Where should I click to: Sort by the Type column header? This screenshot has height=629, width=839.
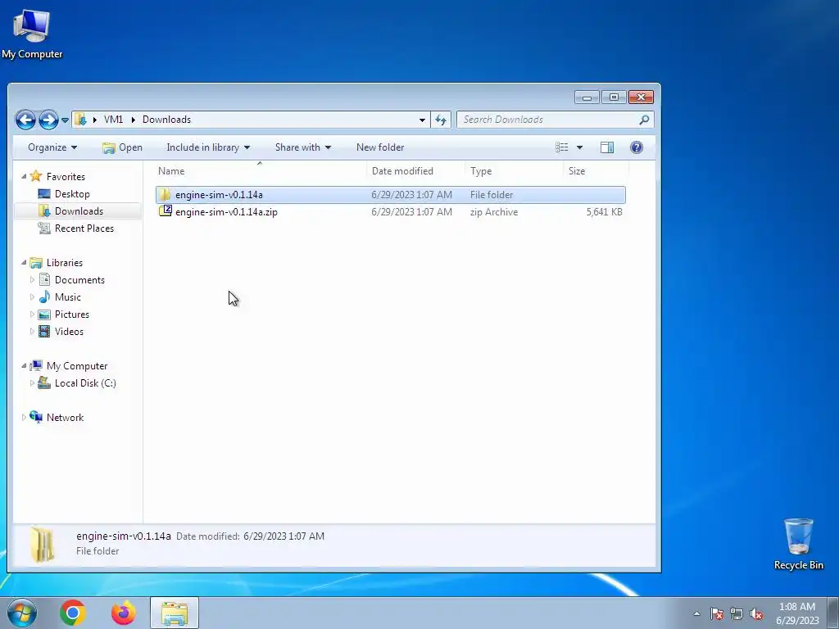tap(515, 171)
